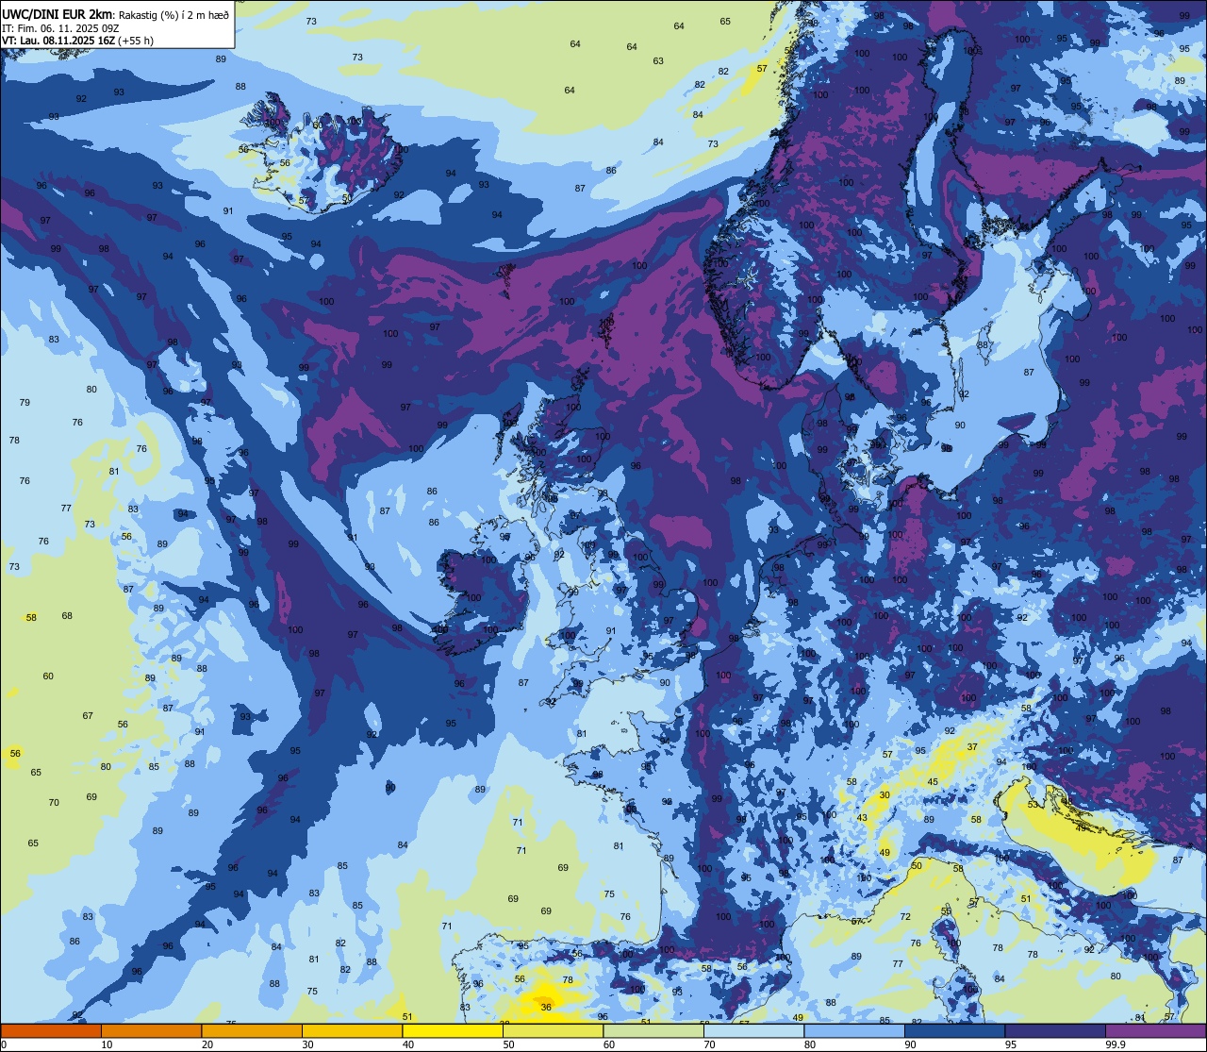Choose the 90–95 dark blue legend swatch

pyautogui.click(x=954, y=1030)
